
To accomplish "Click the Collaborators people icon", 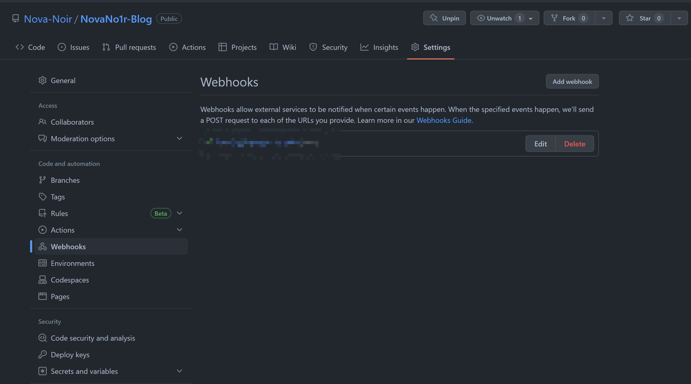I will click(42, 122).
